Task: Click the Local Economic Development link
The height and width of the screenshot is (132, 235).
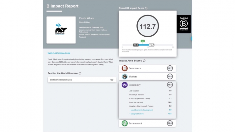Action: click(x=142, y=110)
